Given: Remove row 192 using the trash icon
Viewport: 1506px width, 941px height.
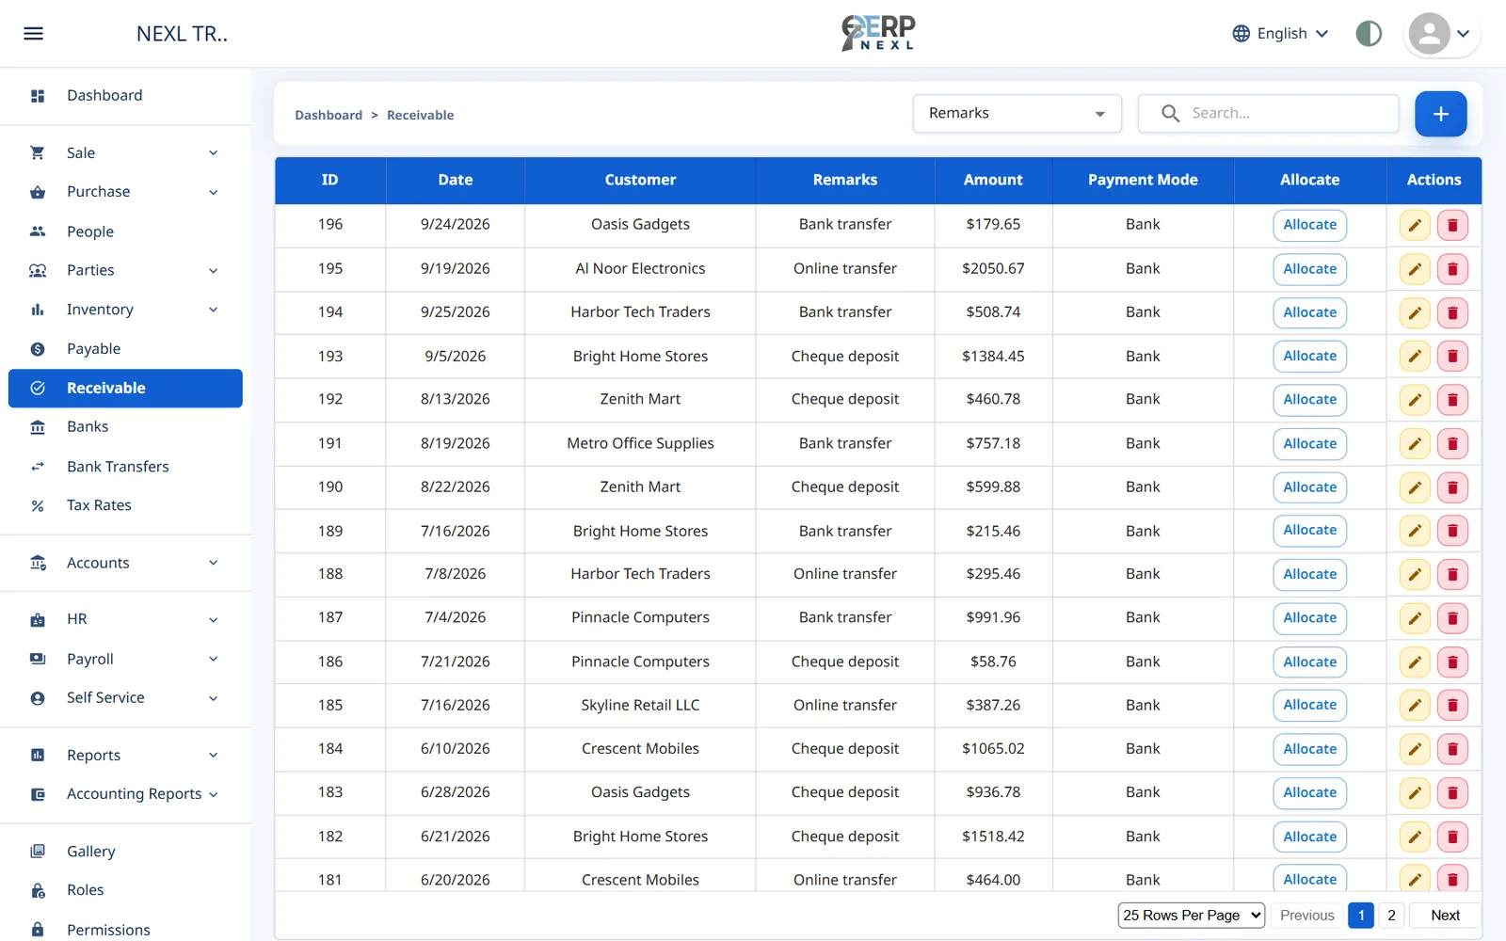Looking at the screenshot, I should (x=1452, y=400).
